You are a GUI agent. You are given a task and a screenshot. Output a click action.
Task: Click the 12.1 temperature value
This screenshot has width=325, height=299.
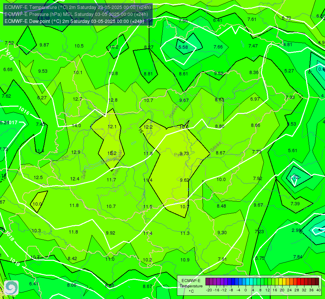point(112,127)
